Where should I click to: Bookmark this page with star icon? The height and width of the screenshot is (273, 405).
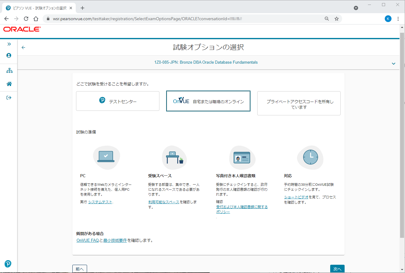click(x=336, y=19)
